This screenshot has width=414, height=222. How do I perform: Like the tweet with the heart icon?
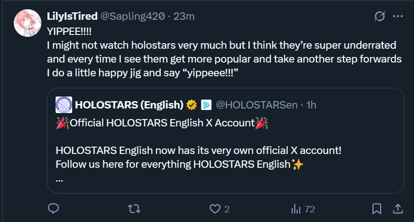[x=215, y=209]
